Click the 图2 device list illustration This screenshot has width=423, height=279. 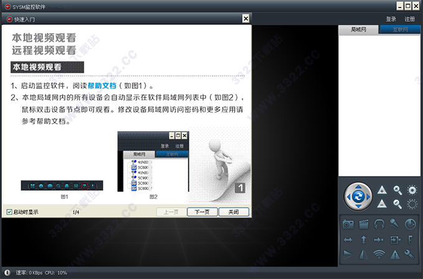point(153,162)
